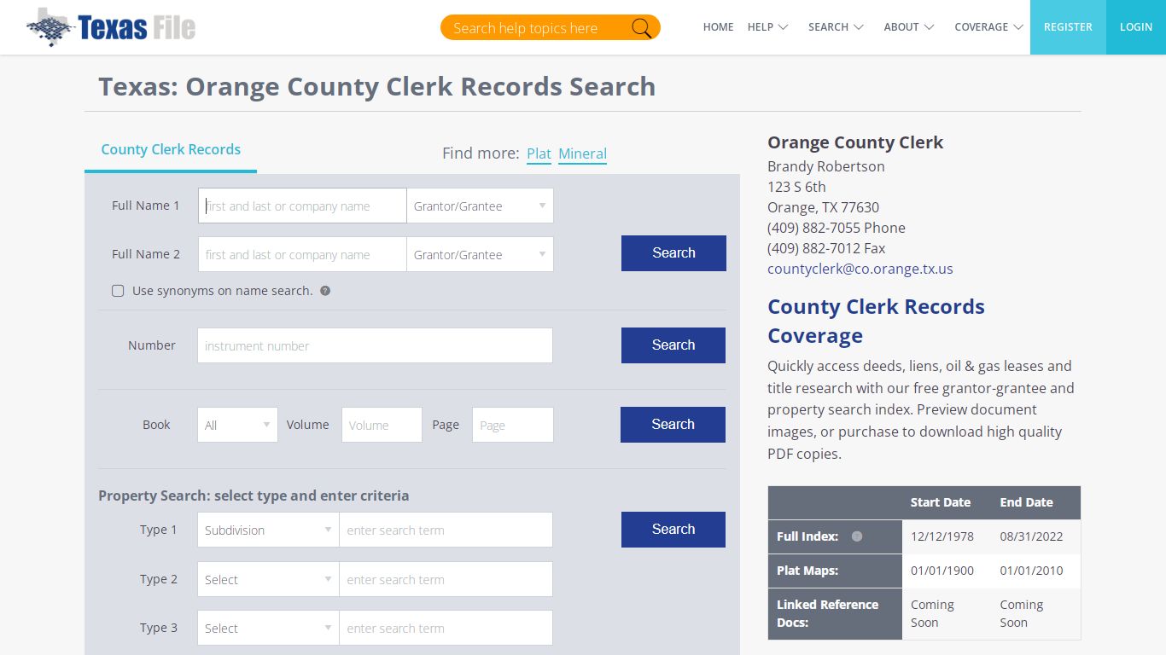1166x655 pixels.
Task: Click the Plat Maps start date 01/01/1900
Action: 942,571
